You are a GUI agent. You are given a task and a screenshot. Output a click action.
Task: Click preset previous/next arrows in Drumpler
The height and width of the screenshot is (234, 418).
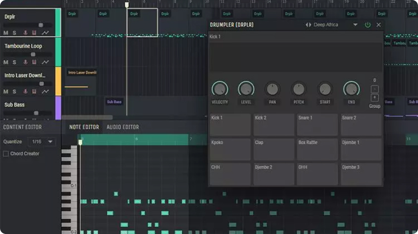coord(309,25)
